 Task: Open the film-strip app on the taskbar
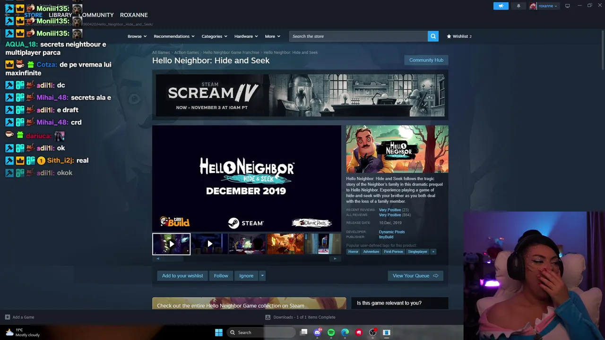[386, 332]
